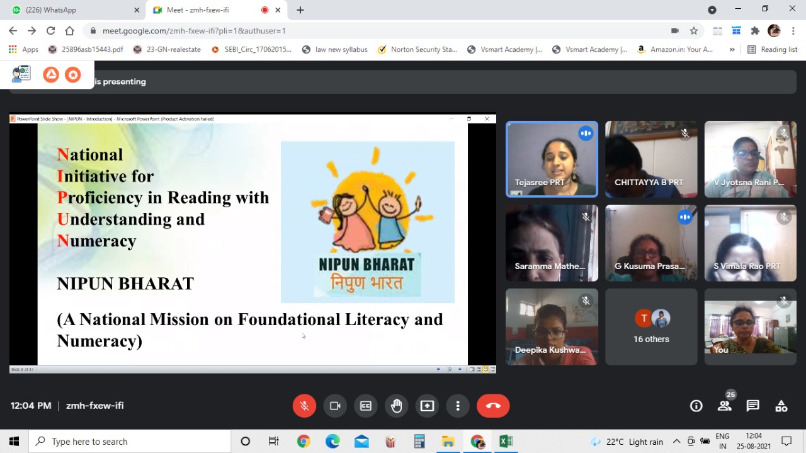Viewport: 806px width, 453px height.
Task: Open File Explorer from taskbar
Action: tap(448, 442)
